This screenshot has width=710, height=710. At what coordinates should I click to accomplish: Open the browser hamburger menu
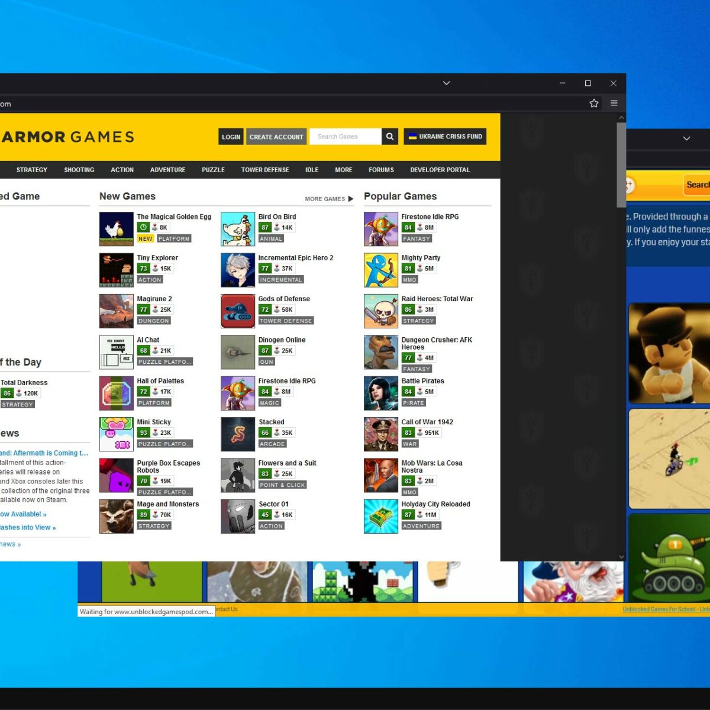point(614,104)
